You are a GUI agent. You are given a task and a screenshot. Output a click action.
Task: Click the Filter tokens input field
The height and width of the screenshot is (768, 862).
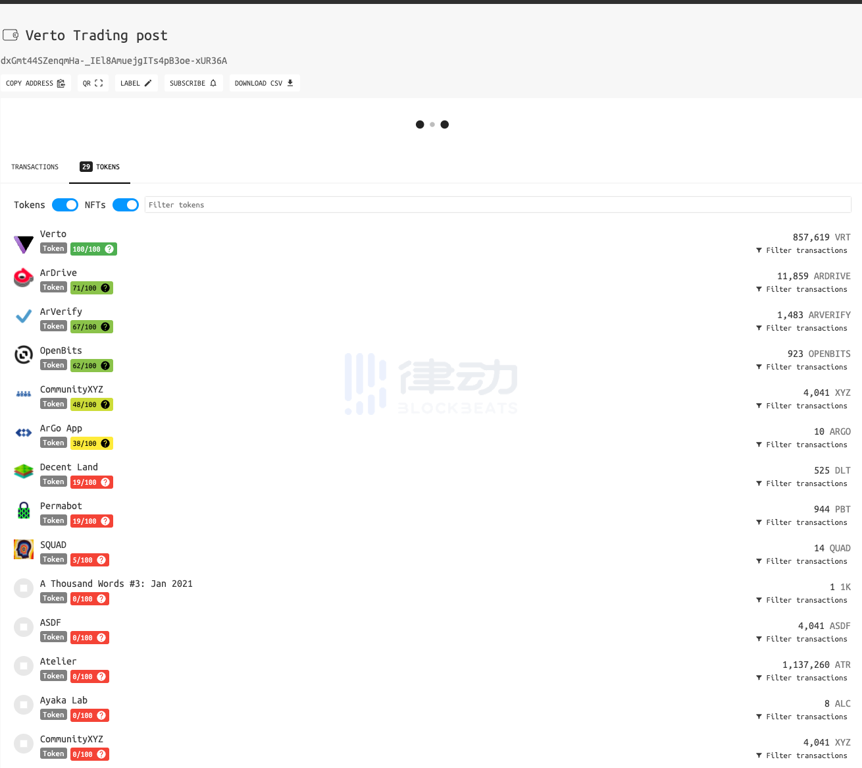498,205
